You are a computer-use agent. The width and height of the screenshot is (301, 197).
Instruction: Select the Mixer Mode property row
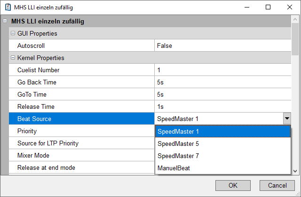click(x=80, y=156)
